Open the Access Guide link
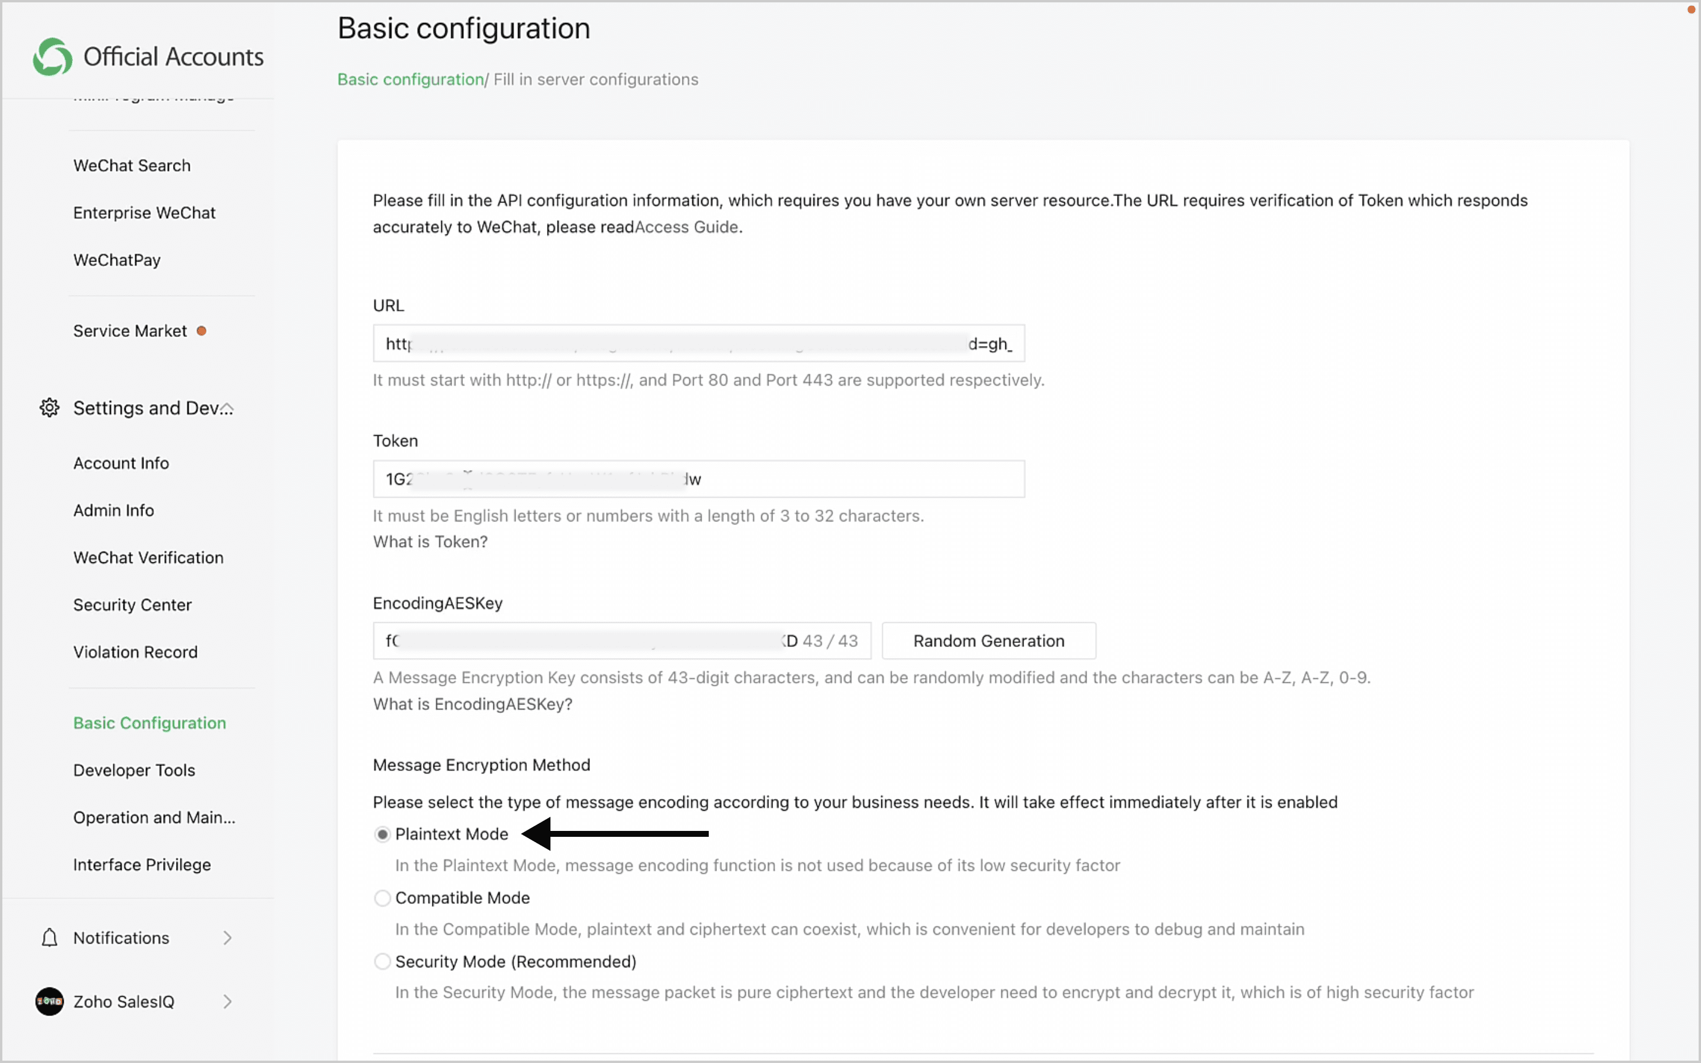This screenshot has height=1063, width=1701. (x=686, y=227)
